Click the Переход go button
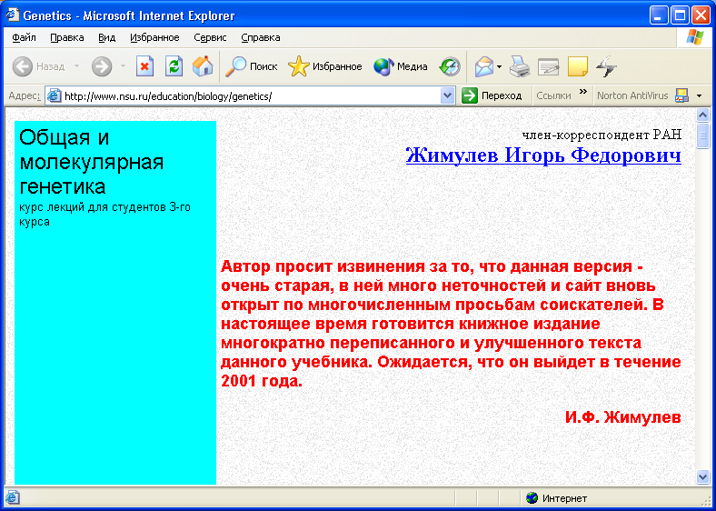Viewport: 716px width, 511px height. pyautogui.click(x=492, y=95)
